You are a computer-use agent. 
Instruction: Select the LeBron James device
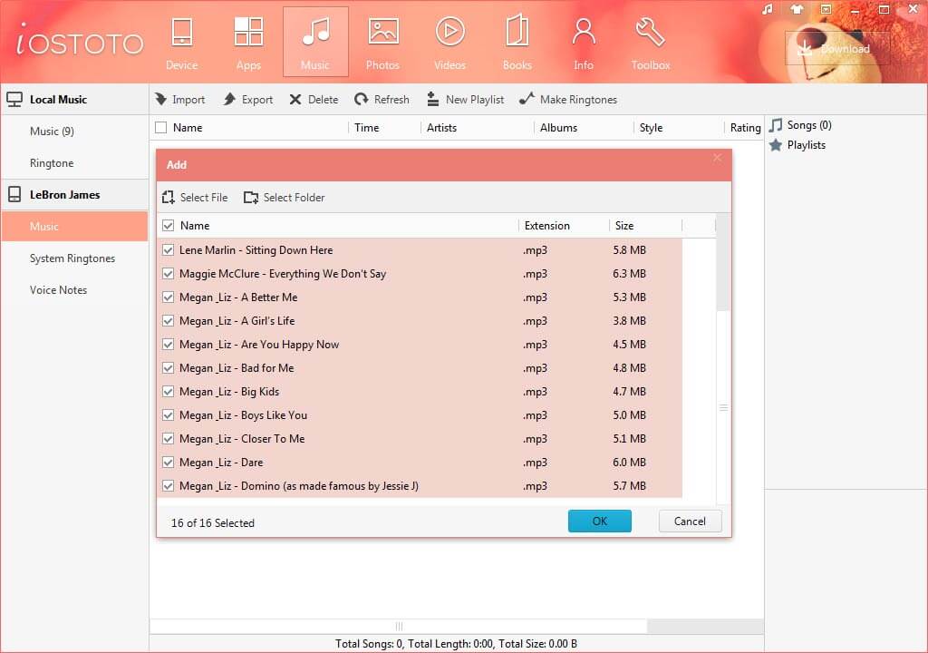[74, 194]
